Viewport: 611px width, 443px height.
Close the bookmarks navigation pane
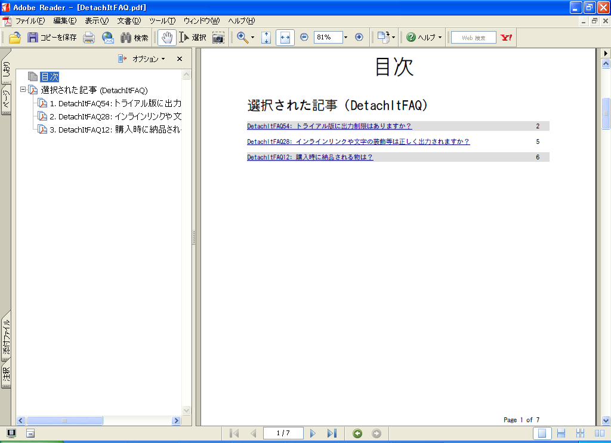(x=179, y=59)
